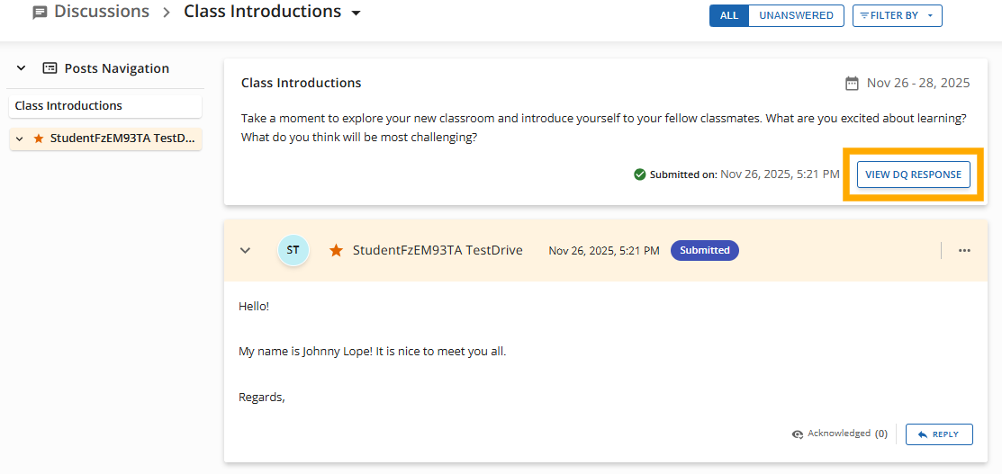Reply to the student's post
The height and width of the screenshot is (474, 1002).
(x=938, y=434)
